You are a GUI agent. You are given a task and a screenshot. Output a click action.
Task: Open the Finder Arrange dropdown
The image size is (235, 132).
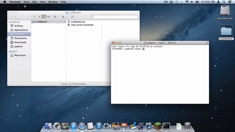click(64, 16)
